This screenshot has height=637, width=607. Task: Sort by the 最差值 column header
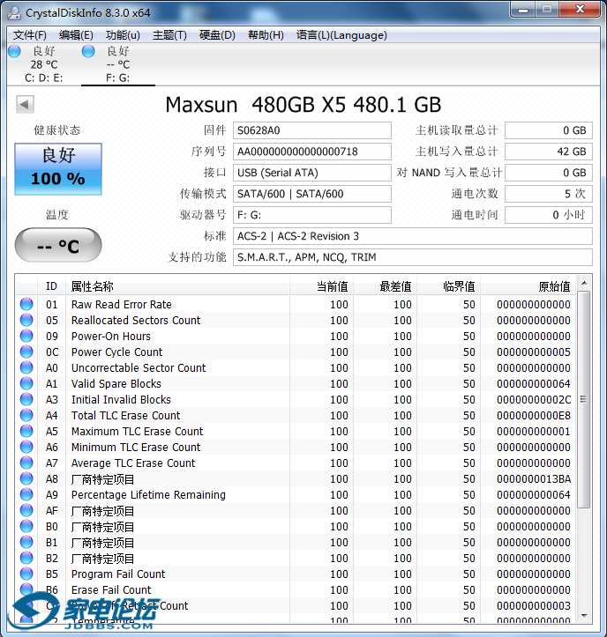click(385, 286)
